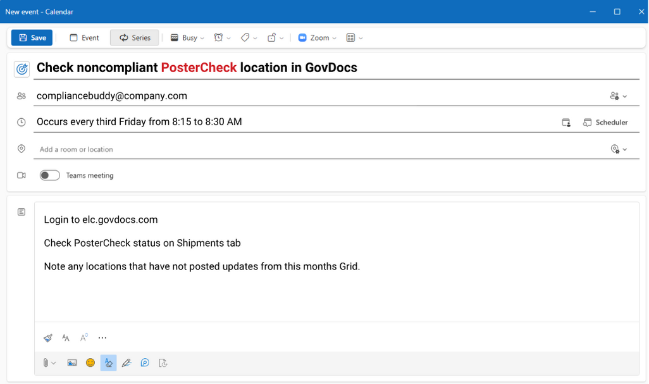The width and height of the screenshot is (649, 384).
Task: Open the private lock options dropdown
Action: pos(275,38)
